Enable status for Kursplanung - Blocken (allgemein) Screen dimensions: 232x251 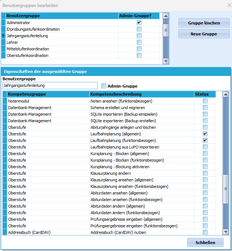pos(205,153)
